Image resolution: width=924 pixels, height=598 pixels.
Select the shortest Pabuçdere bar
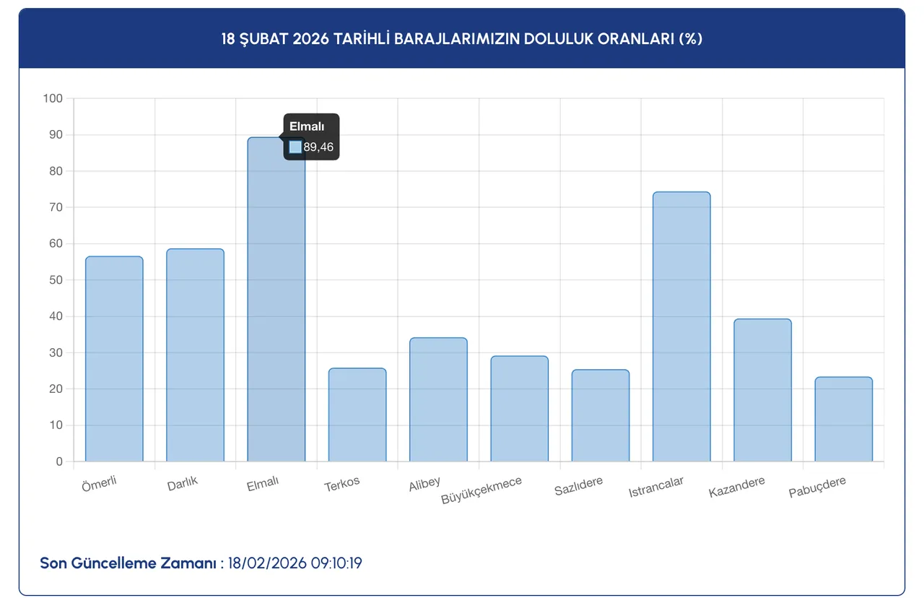pyautogui.click(x=842, y=419)
